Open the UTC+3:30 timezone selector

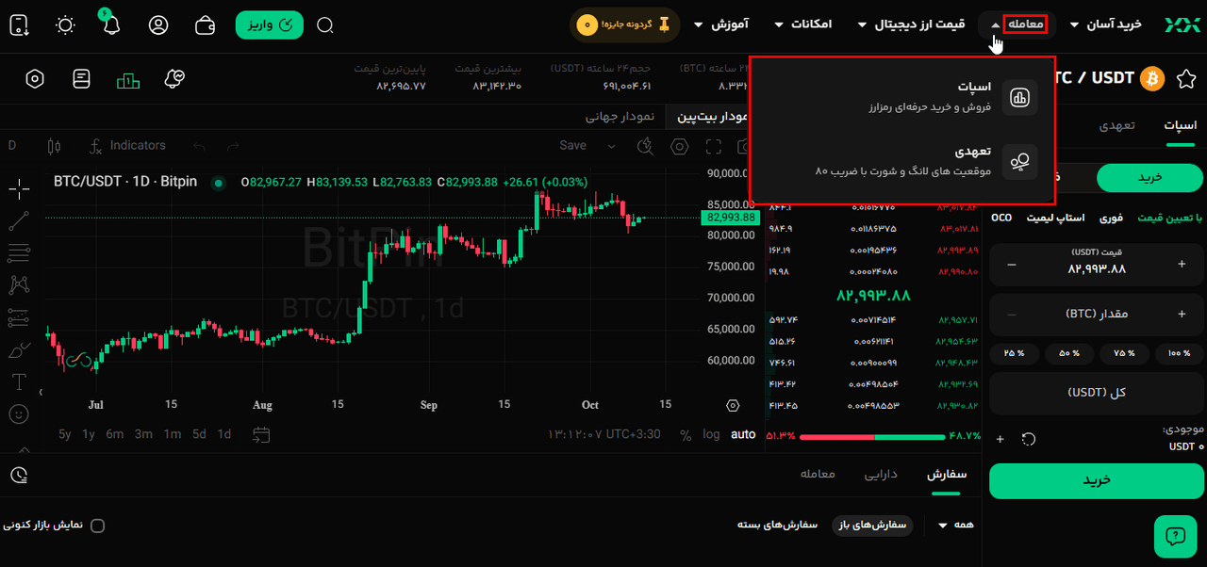(604, 434)
